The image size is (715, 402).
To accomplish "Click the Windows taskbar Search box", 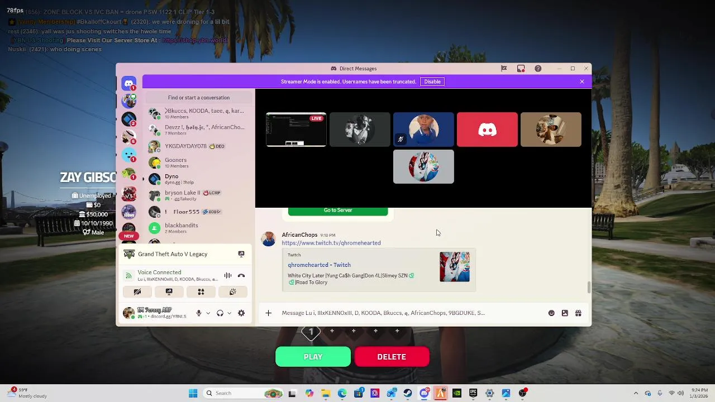I will point(242,393).
